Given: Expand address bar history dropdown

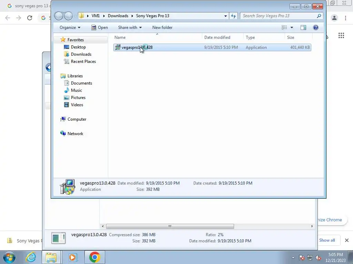Looking at the screenshot, I should point(225,16).
